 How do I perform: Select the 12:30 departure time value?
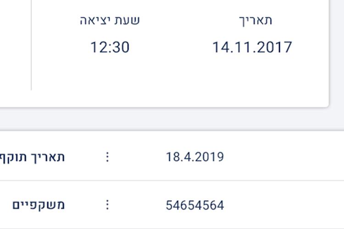[x=110, y=47]
